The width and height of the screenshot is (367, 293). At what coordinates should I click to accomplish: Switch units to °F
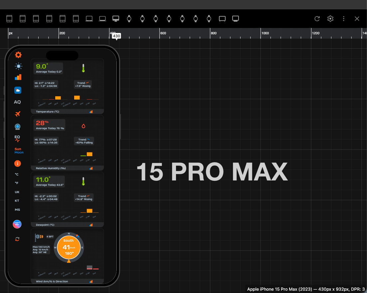tap(17, 183)
